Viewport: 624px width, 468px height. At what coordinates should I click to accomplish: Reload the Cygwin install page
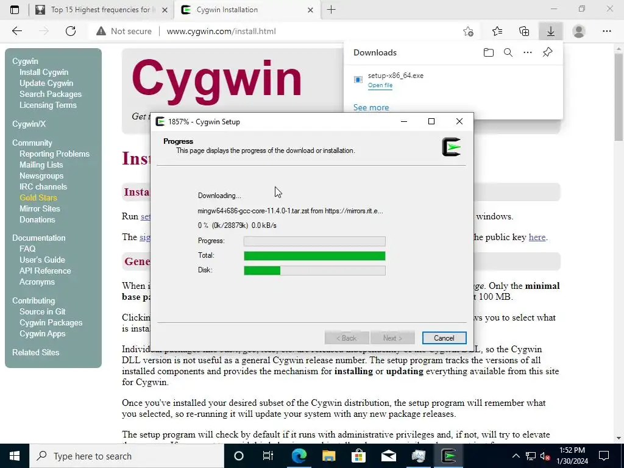pos(71,31)
